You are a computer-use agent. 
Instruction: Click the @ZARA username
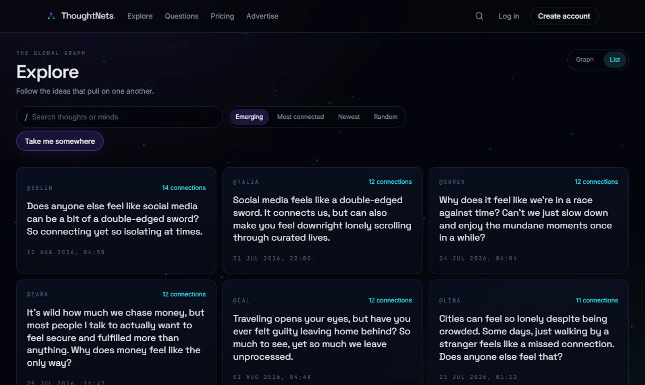pos(37,294)
